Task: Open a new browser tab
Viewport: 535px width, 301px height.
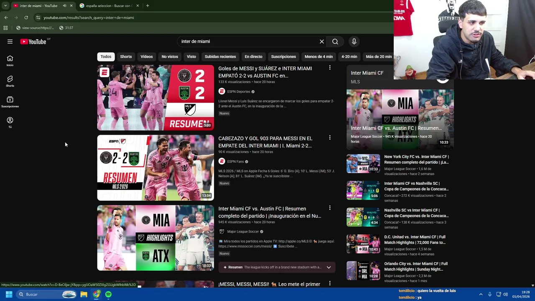Action: [x=148, y=6]
